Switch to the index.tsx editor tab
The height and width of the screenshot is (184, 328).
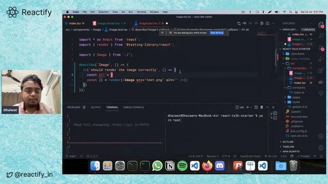click(x=75, y=24)
